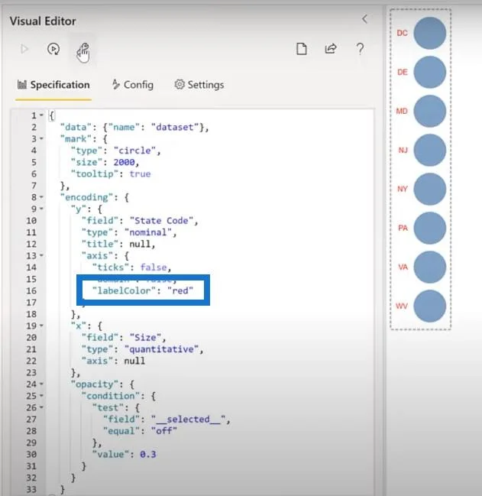Click line number 16 in the gutter

click(31, 291)
